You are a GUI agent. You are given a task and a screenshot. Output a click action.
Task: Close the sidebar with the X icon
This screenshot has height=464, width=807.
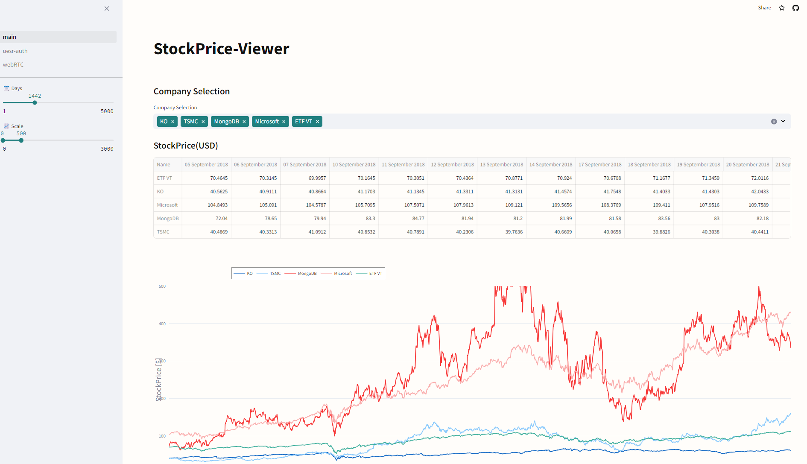[107, 9]
